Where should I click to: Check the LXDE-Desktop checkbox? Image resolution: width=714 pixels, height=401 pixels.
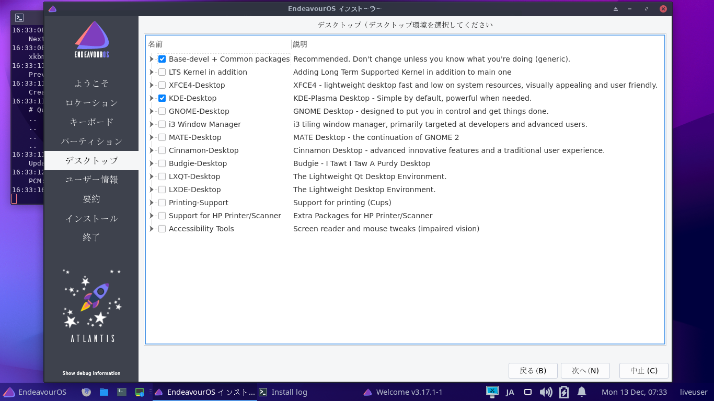pos(162,190)
